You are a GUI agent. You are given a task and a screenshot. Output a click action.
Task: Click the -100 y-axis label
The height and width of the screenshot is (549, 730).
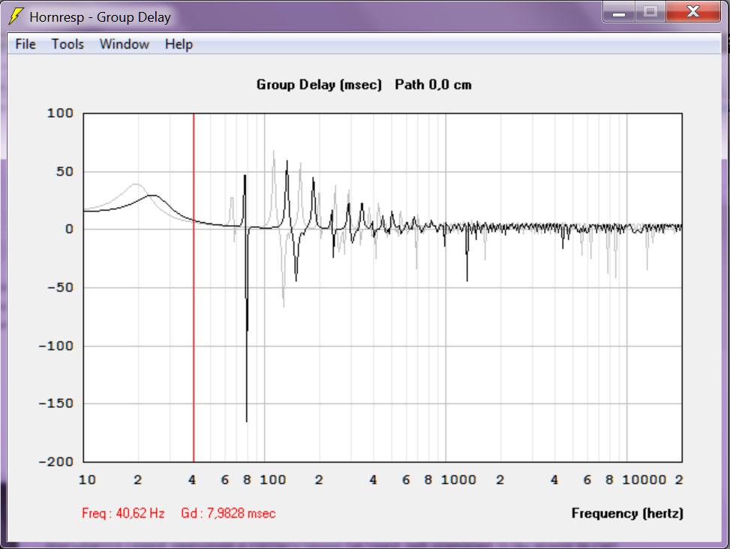(56, 346)
